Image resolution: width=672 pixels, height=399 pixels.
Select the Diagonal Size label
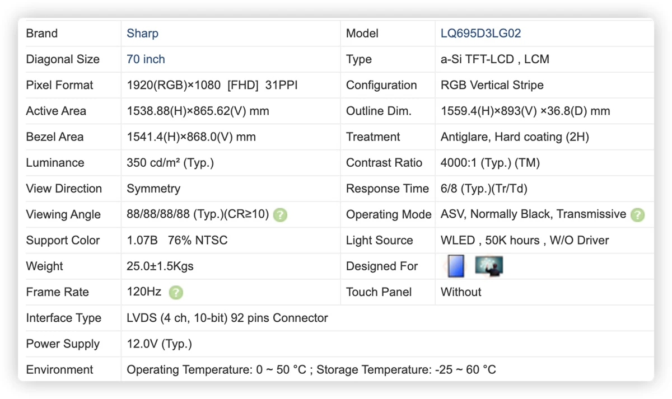coord(63,59)
